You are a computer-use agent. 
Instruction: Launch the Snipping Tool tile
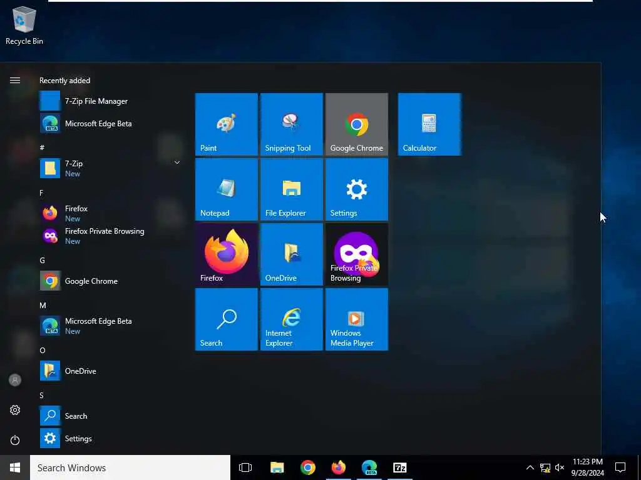tap(292, 124)
